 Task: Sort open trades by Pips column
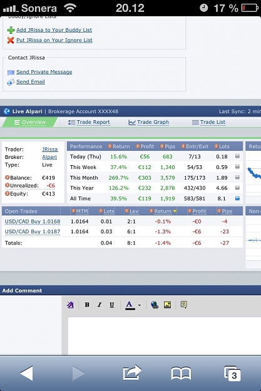click(227, 211)
